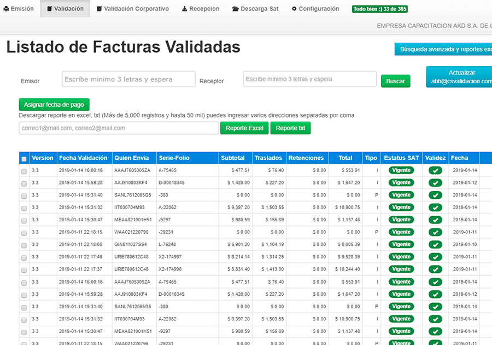Click the Emisor search input field

click(x=128, y=79)
